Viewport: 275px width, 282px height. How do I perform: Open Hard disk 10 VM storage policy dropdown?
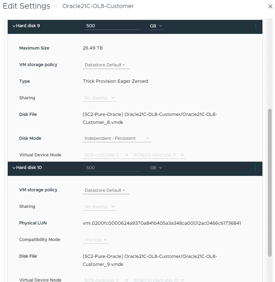tap(106, 190)
